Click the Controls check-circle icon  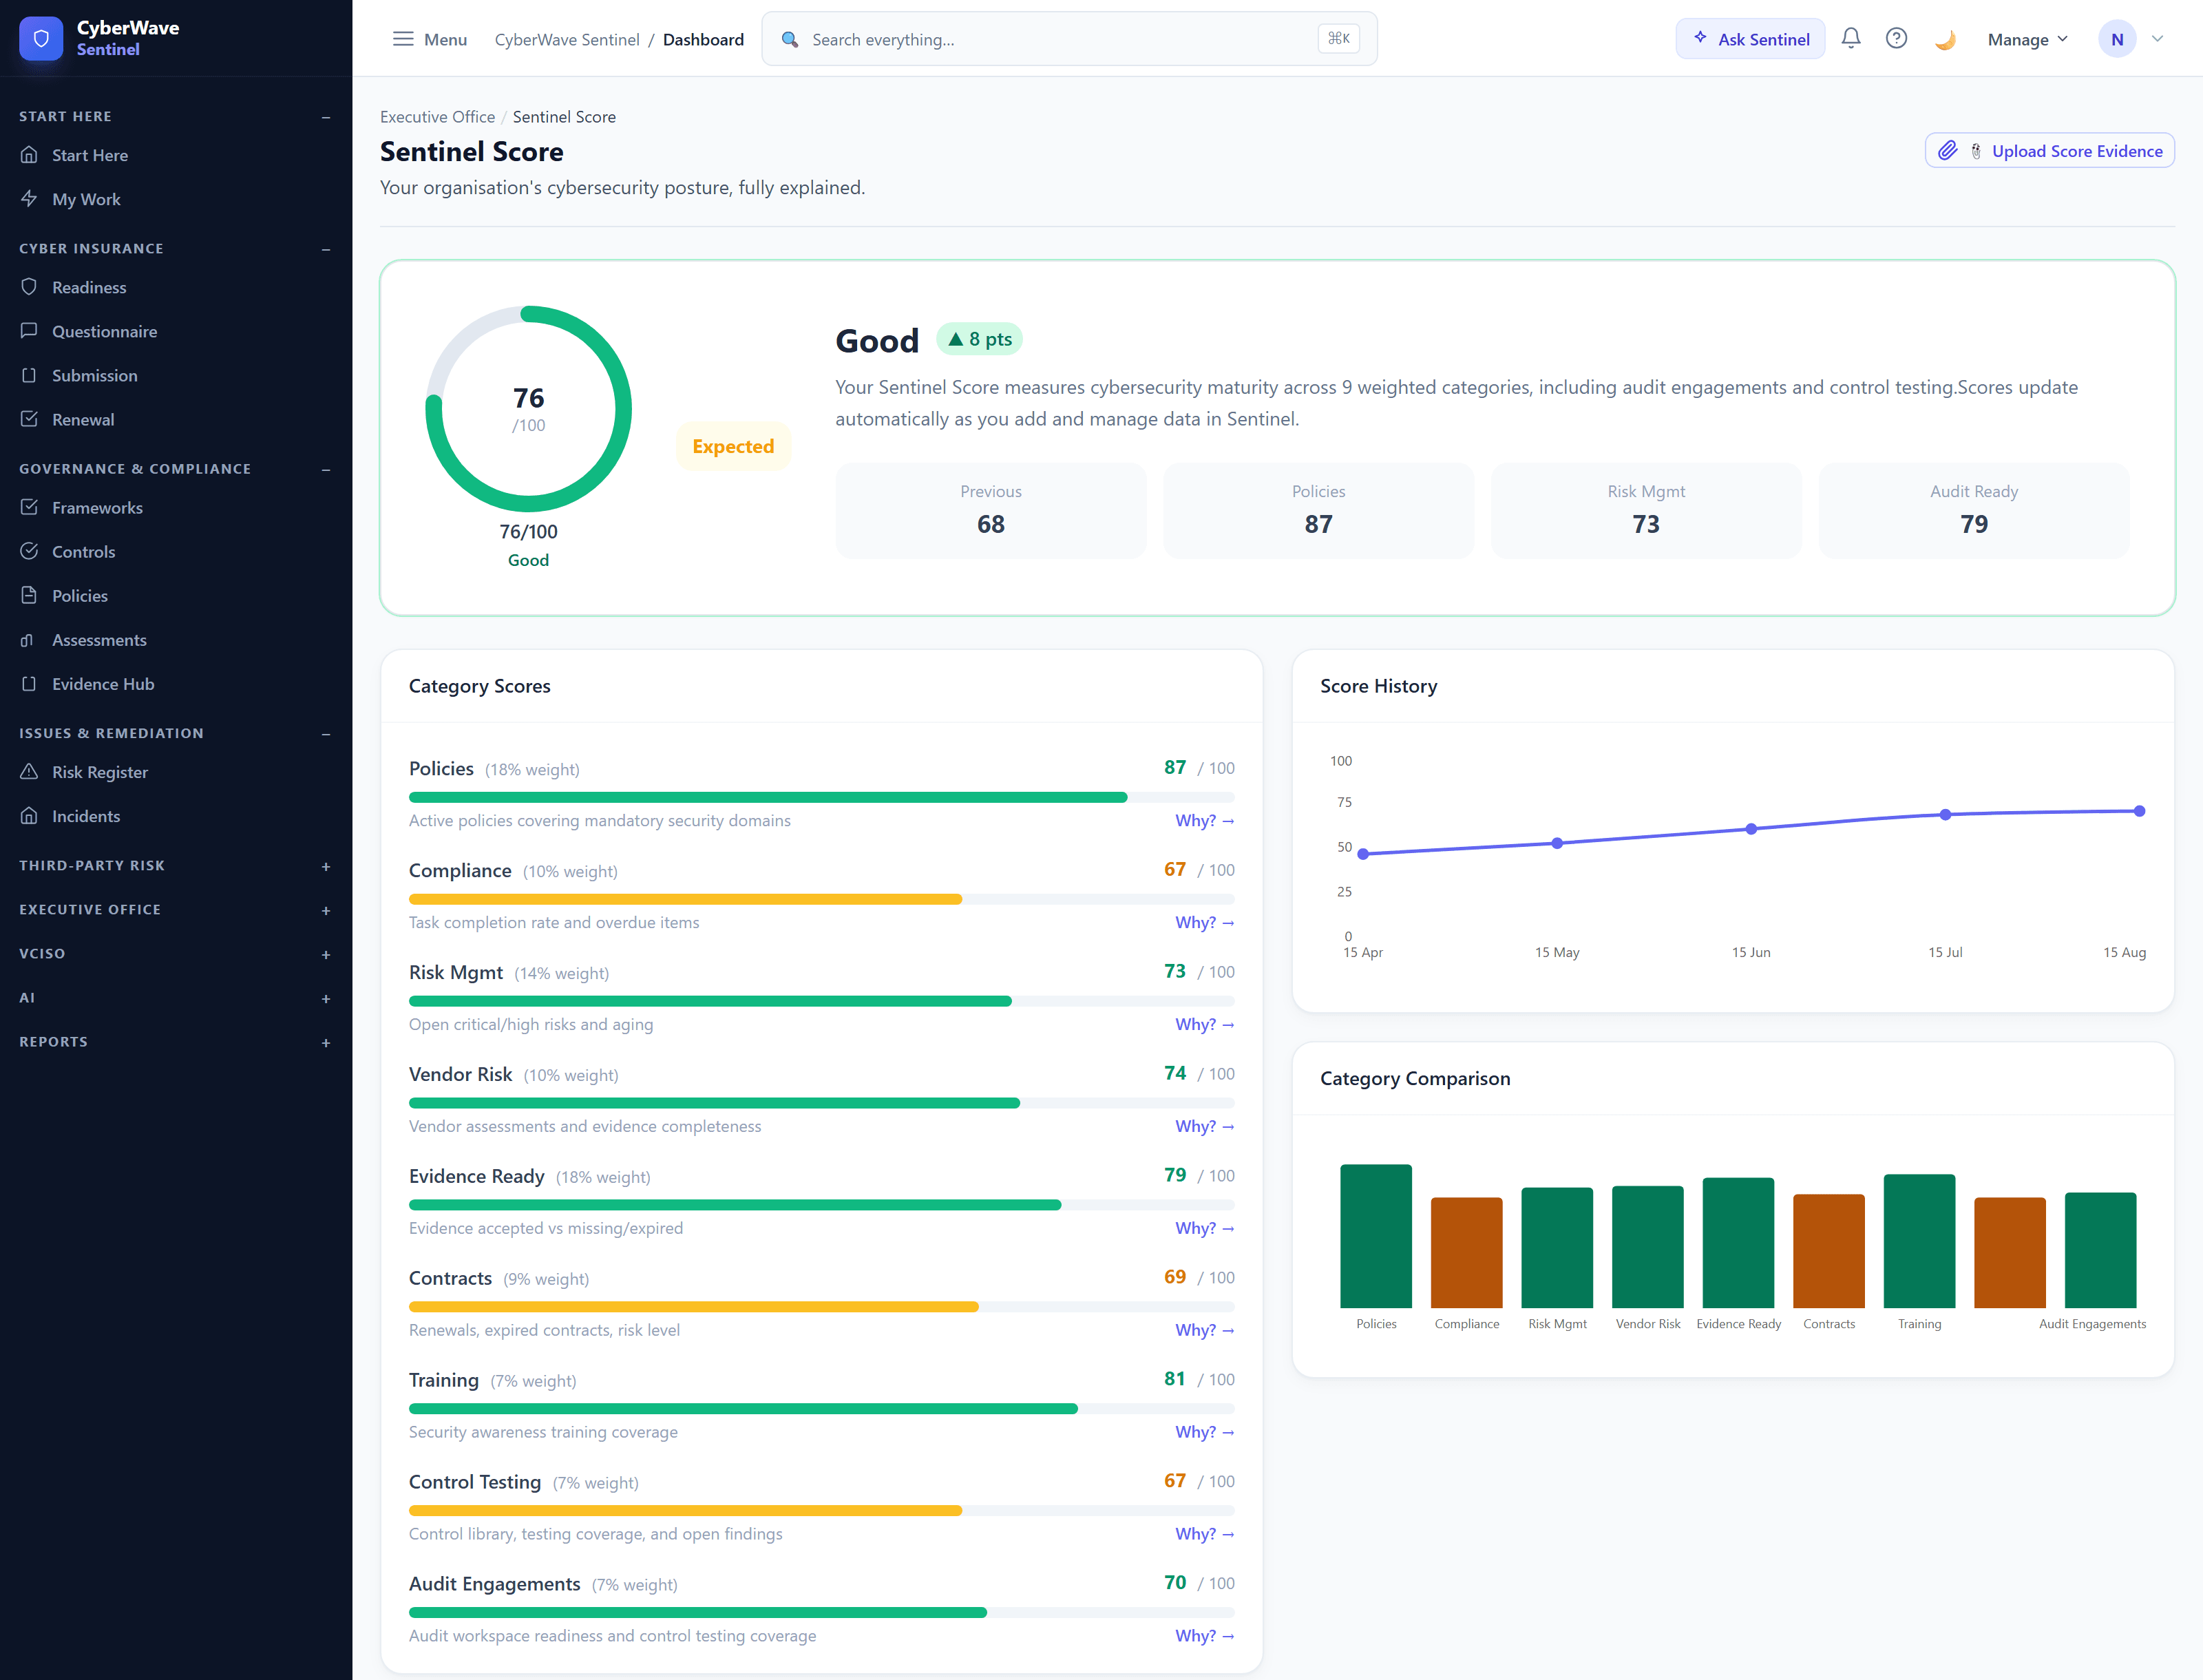point(29,551)
